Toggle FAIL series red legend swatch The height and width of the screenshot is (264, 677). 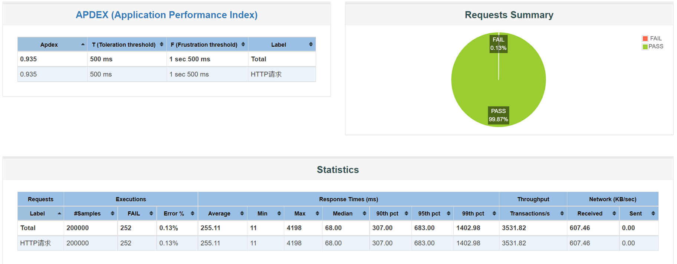tap(645, 39)
